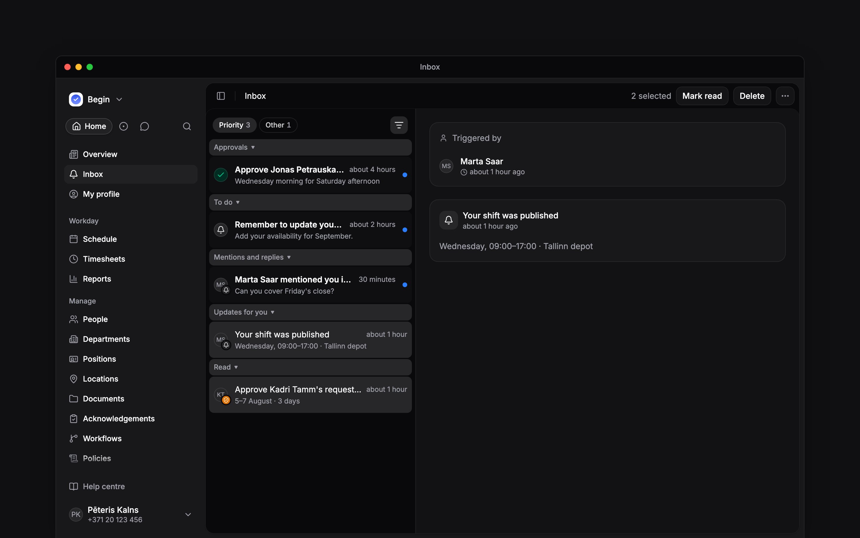Viewport: 860px width, 538px height.
Task: Click the search magnifier icon
Action: click(187, 126)
